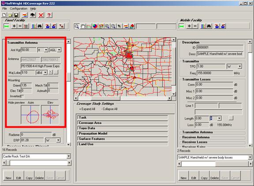Click Expand All in Coverage Study Settings
Screen dimensions: 254x186
pos(87,109)
